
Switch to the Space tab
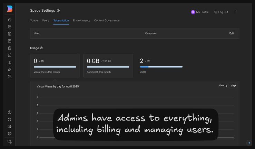[x=34, y=20]
